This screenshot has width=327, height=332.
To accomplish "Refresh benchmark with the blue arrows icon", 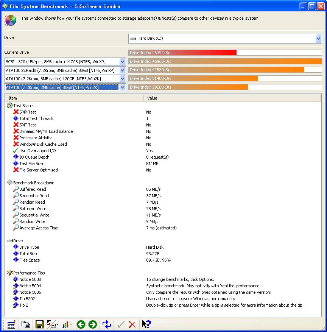I will click(107, 324).
